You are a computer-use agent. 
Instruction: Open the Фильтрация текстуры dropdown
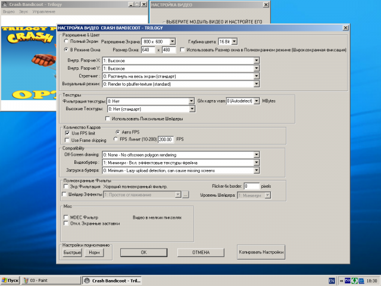tap(192, 101)
